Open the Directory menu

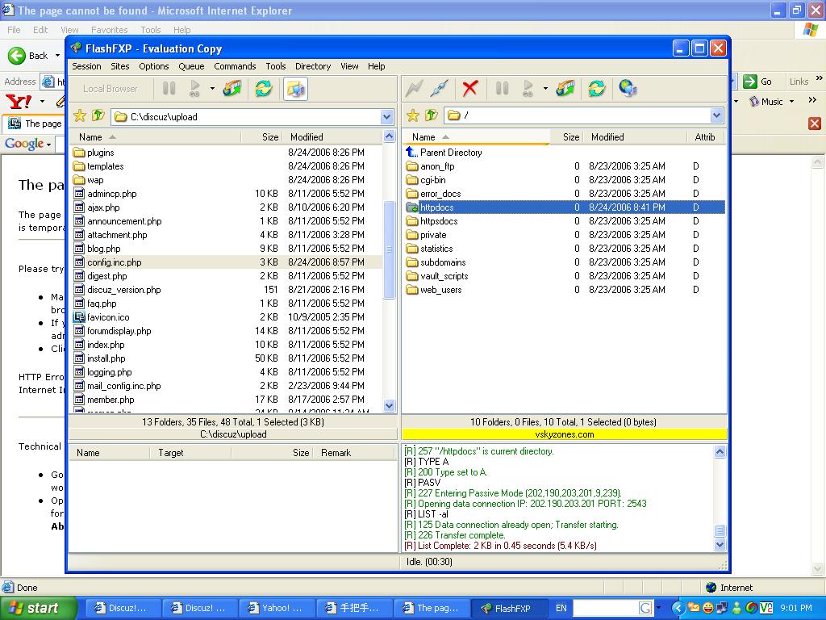(x=313, y=66)
